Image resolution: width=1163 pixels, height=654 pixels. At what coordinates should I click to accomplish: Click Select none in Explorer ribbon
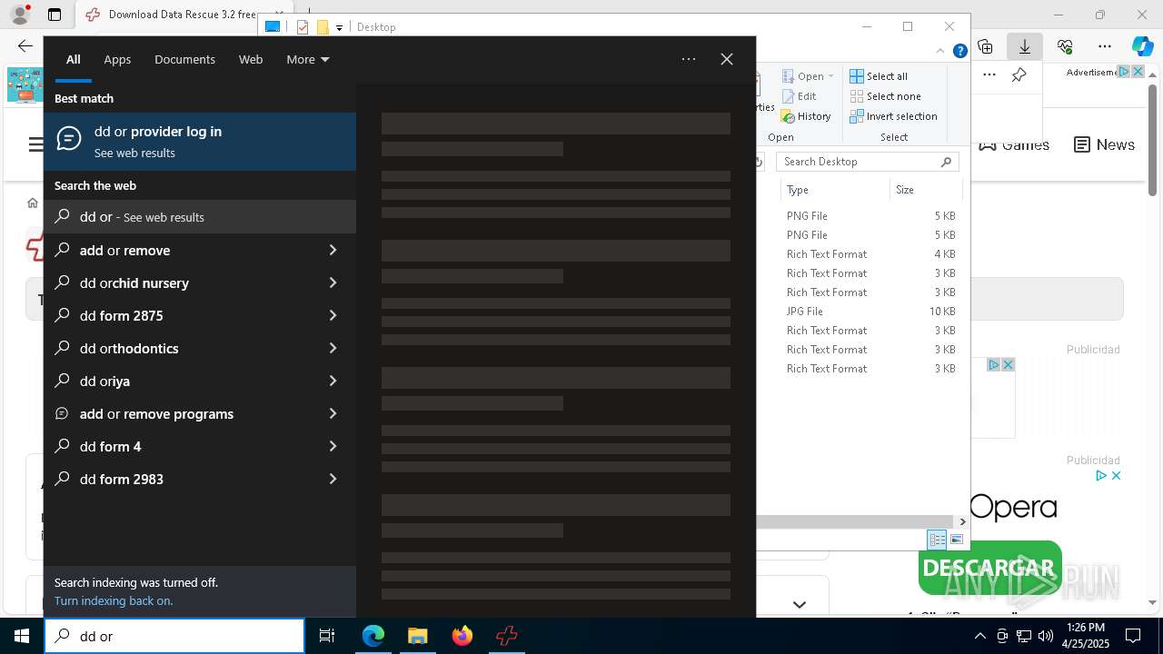click(886, 96)
